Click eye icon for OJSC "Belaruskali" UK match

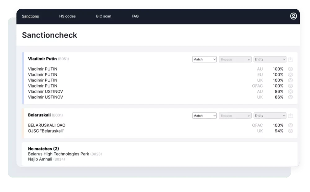tap(290, 131)
